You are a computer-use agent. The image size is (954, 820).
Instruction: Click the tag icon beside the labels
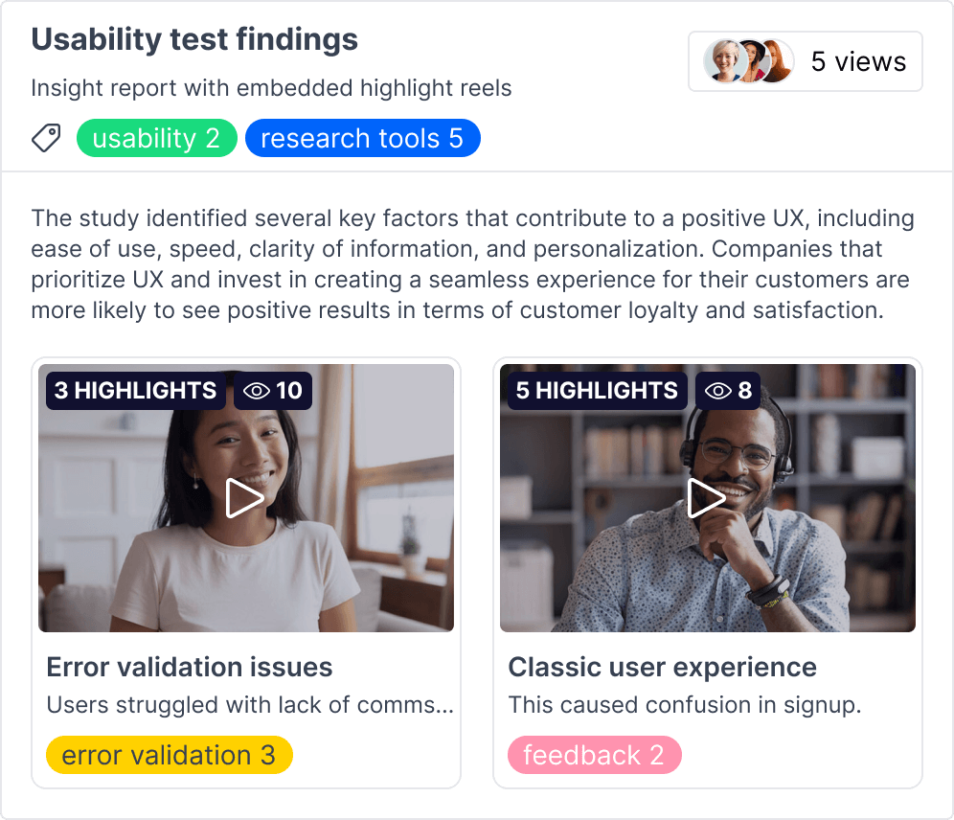click(x=45, y=138)
